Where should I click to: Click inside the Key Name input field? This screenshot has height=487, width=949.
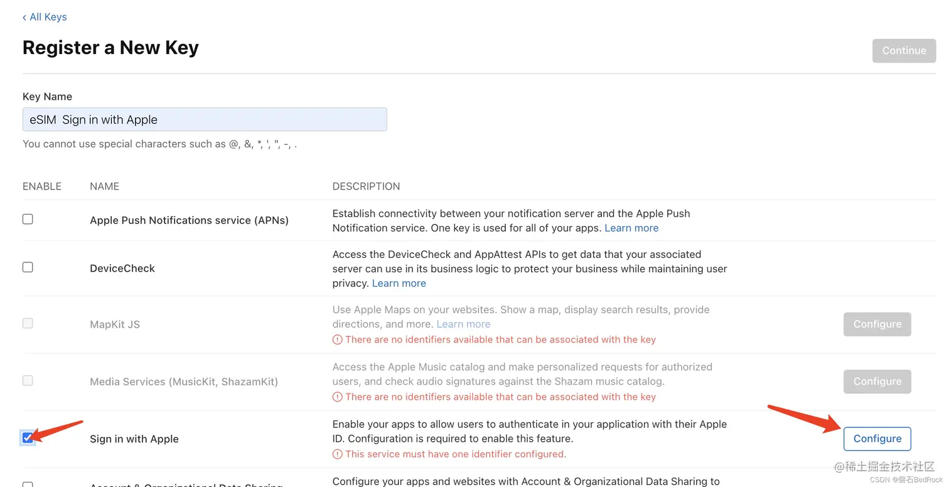pos(205,119)
